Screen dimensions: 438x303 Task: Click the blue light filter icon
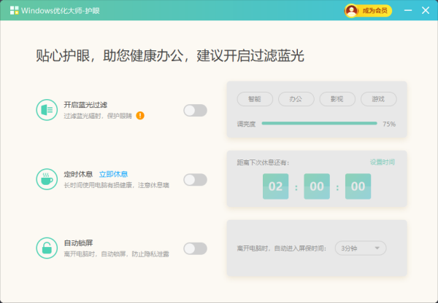pyautogui.click(x=47, y=110)
